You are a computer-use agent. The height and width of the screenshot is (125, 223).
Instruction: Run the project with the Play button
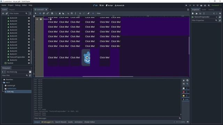pyautogui.click(x=186, y=6)
